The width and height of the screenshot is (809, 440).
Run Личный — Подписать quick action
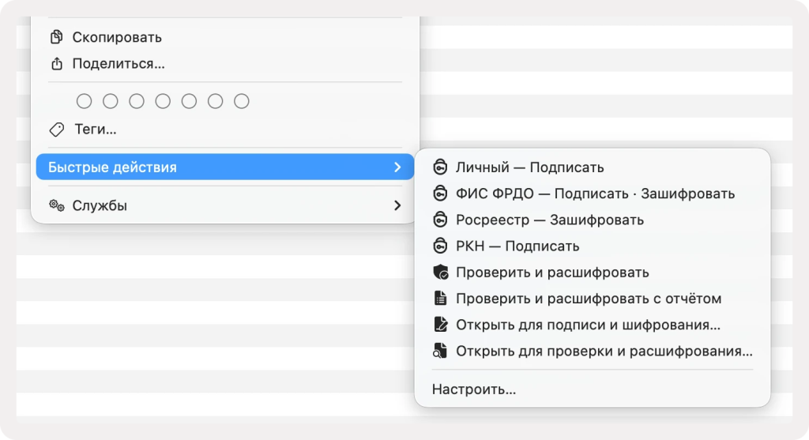click(x=593, y=167)
